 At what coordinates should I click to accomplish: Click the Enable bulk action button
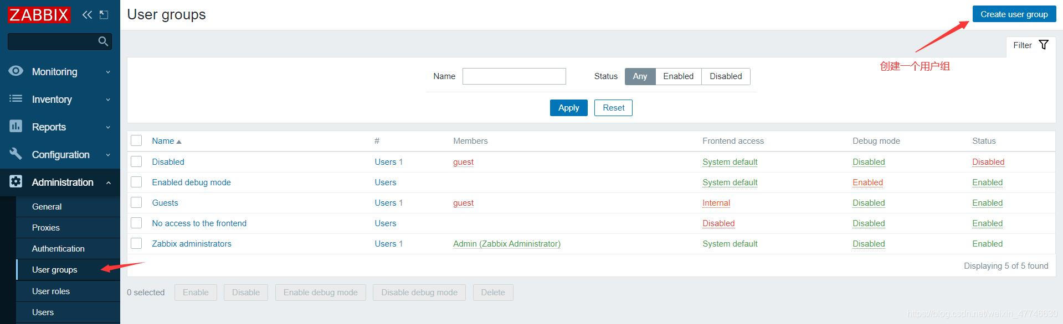point(196,292)
